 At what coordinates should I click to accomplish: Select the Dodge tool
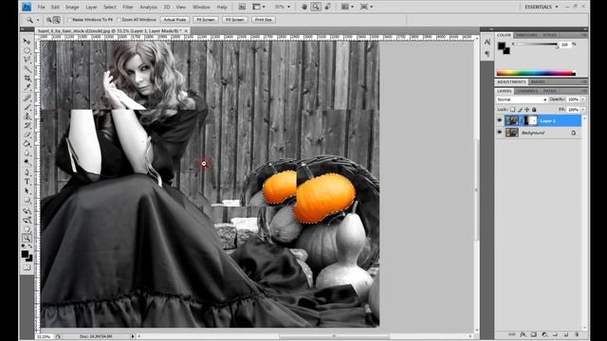point(27,163)
